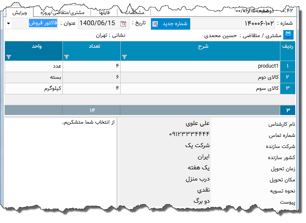This screenshot has width=306, height=223.
Task: Click the دو برگ attachment value
Action: (202, 201)
